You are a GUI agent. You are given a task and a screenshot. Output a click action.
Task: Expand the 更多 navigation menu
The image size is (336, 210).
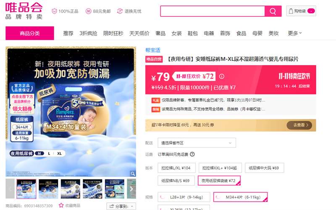pyautogui.click(x=295, y=33)
